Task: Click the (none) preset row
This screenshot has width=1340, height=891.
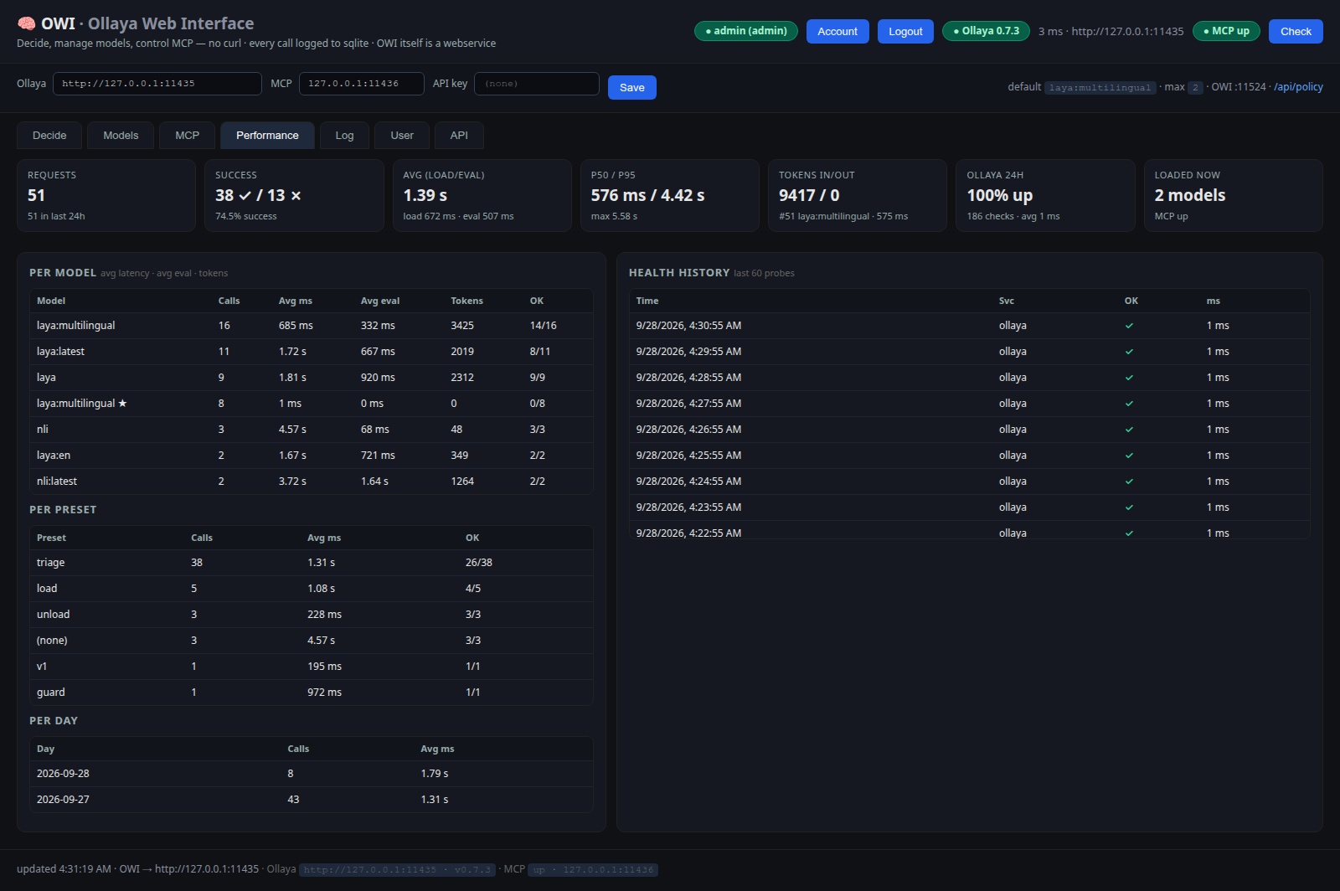Action: pyautogui.click(x=312, y=641)
